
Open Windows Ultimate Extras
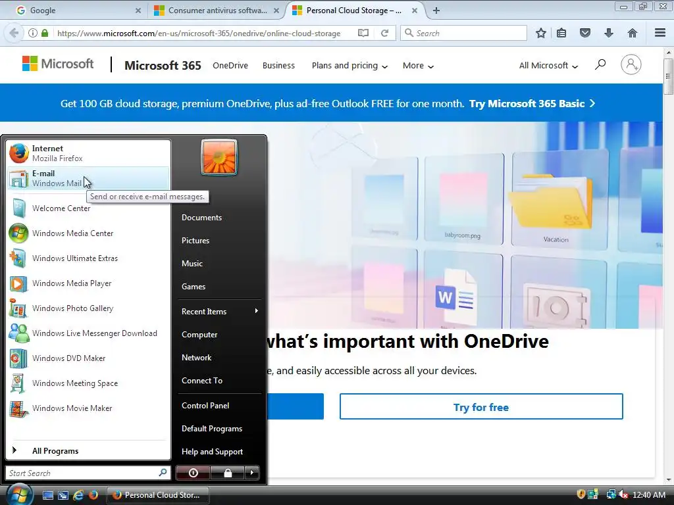(88, 258)
